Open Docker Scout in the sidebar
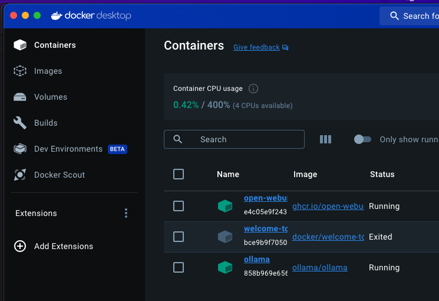The image size is (439, 301). [49, 175]
